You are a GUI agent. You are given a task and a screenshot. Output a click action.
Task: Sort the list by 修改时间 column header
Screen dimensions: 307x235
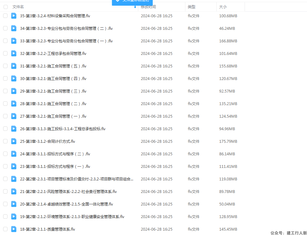click(148, 7)
